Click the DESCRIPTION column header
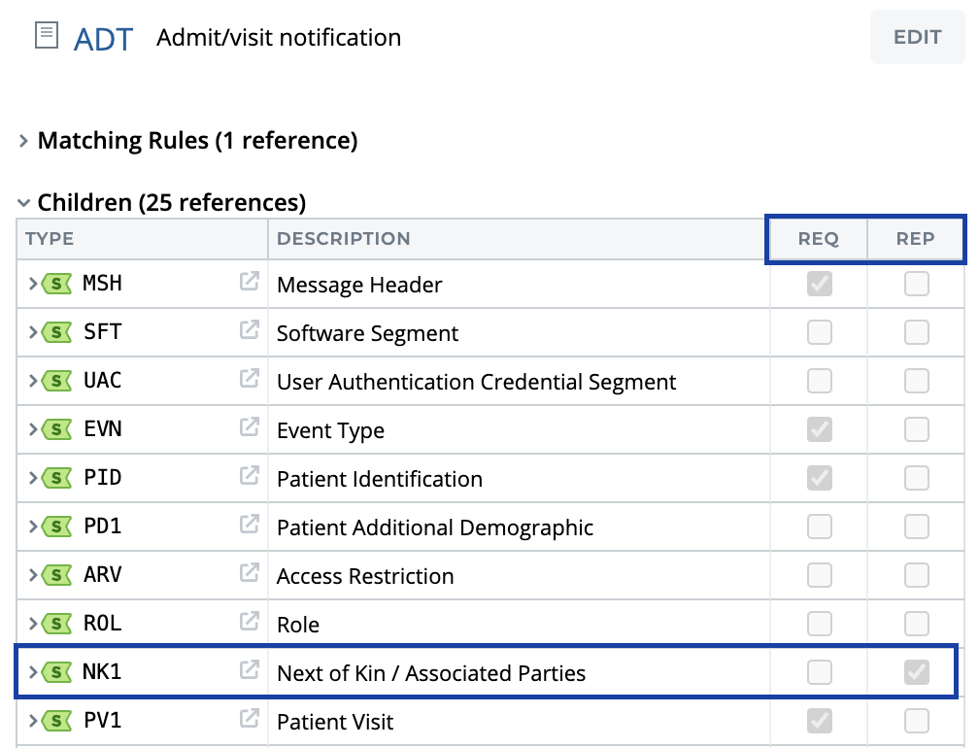 pyautogui.click(x=344, y=239)
